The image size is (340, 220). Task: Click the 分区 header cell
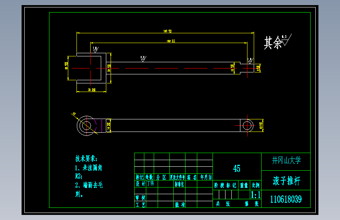click(x=161, y=177)
